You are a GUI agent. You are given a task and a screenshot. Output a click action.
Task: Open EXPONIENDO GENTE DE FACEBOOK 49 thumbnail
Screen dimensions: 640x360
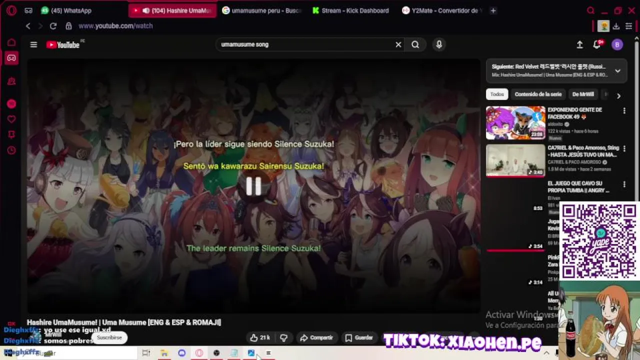pos(515,122)
